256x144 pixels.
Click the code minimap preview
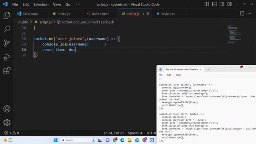click(x=234, y=34)
